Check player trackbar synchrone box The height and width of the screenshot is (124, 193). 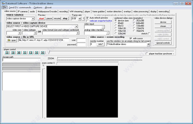147,54
